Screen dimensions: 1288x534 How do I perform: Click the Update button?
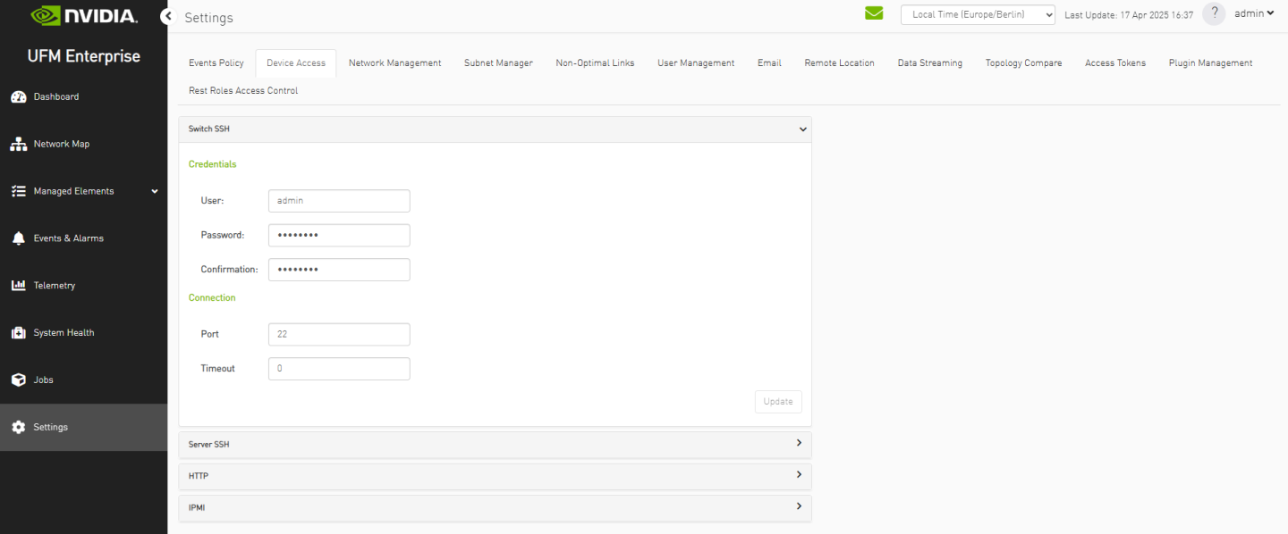778,402
